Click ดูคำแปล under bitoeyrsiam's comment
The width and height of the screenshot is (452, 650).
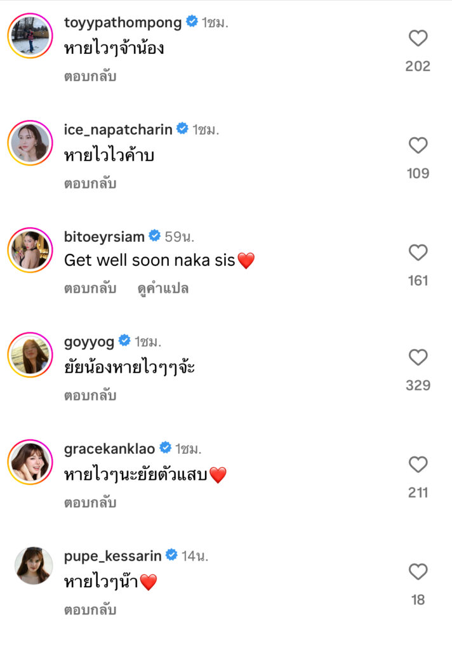163,289
